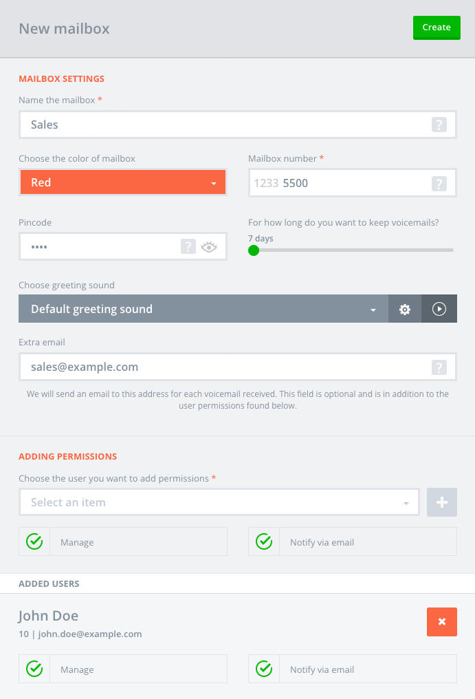Click the pincode help question mark icon

[x=188, y=246]
